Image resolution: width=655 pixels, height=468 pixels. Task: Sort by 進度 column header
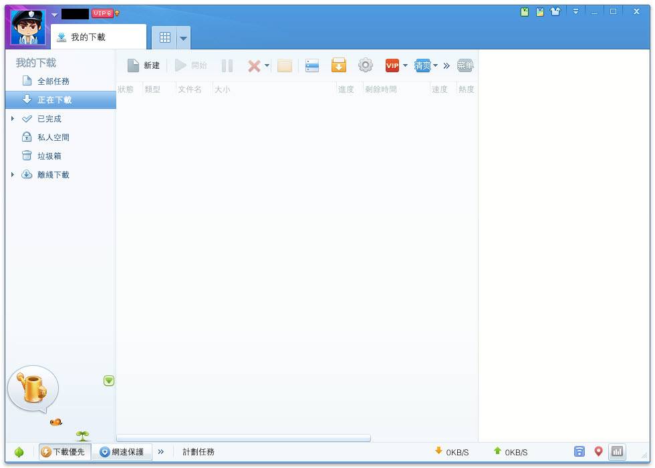click(346, 89)
